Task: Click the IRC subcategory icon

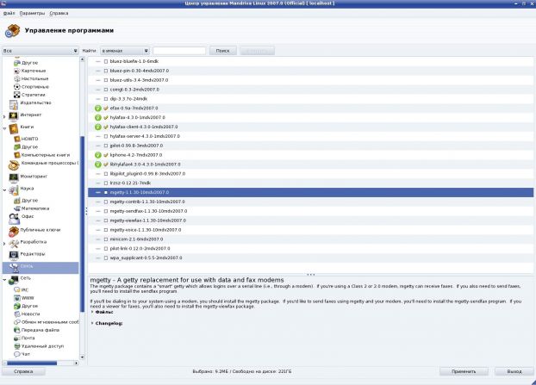Action: pos(16,289)
